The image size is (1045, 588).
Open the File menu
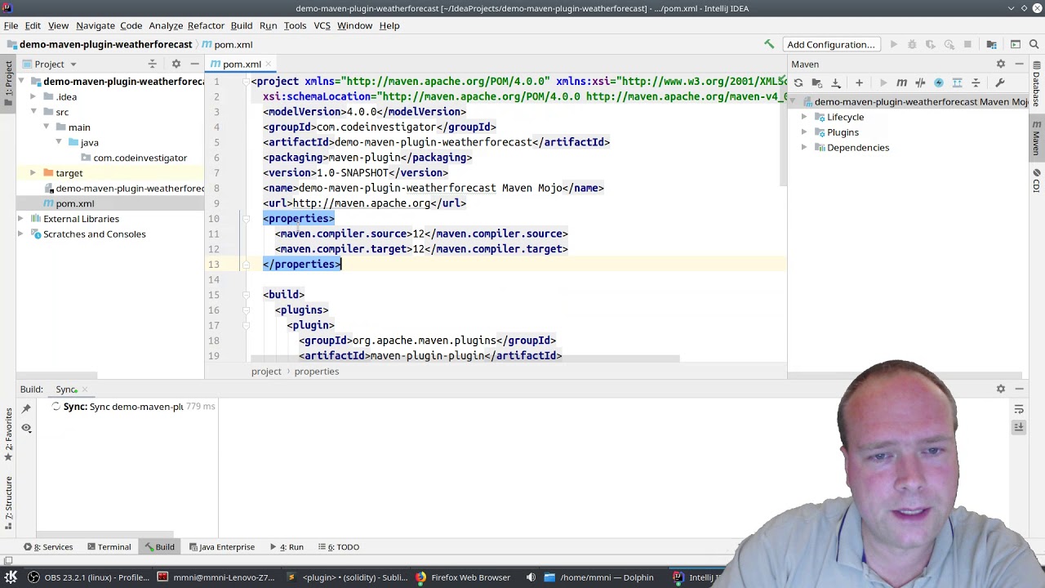pos(11,25)
